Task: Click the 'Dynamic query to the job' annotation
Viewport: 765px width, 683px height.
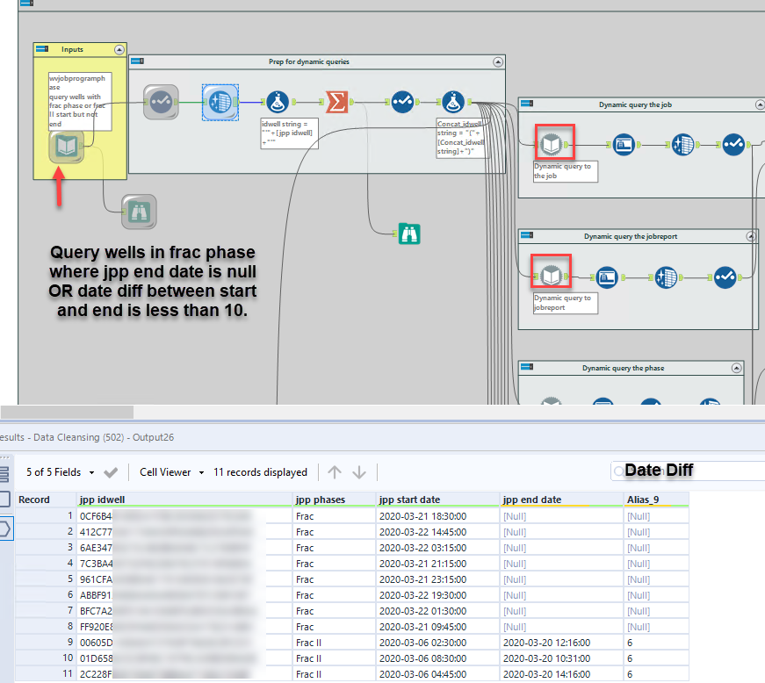Action: (x=566, y=171)
